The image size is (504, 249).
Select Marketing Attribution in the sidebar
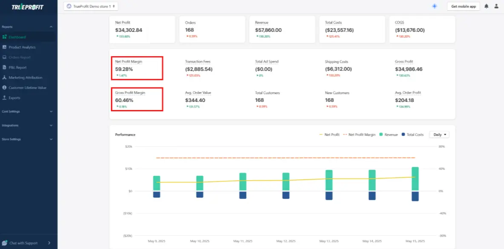[x=25, y=77]
